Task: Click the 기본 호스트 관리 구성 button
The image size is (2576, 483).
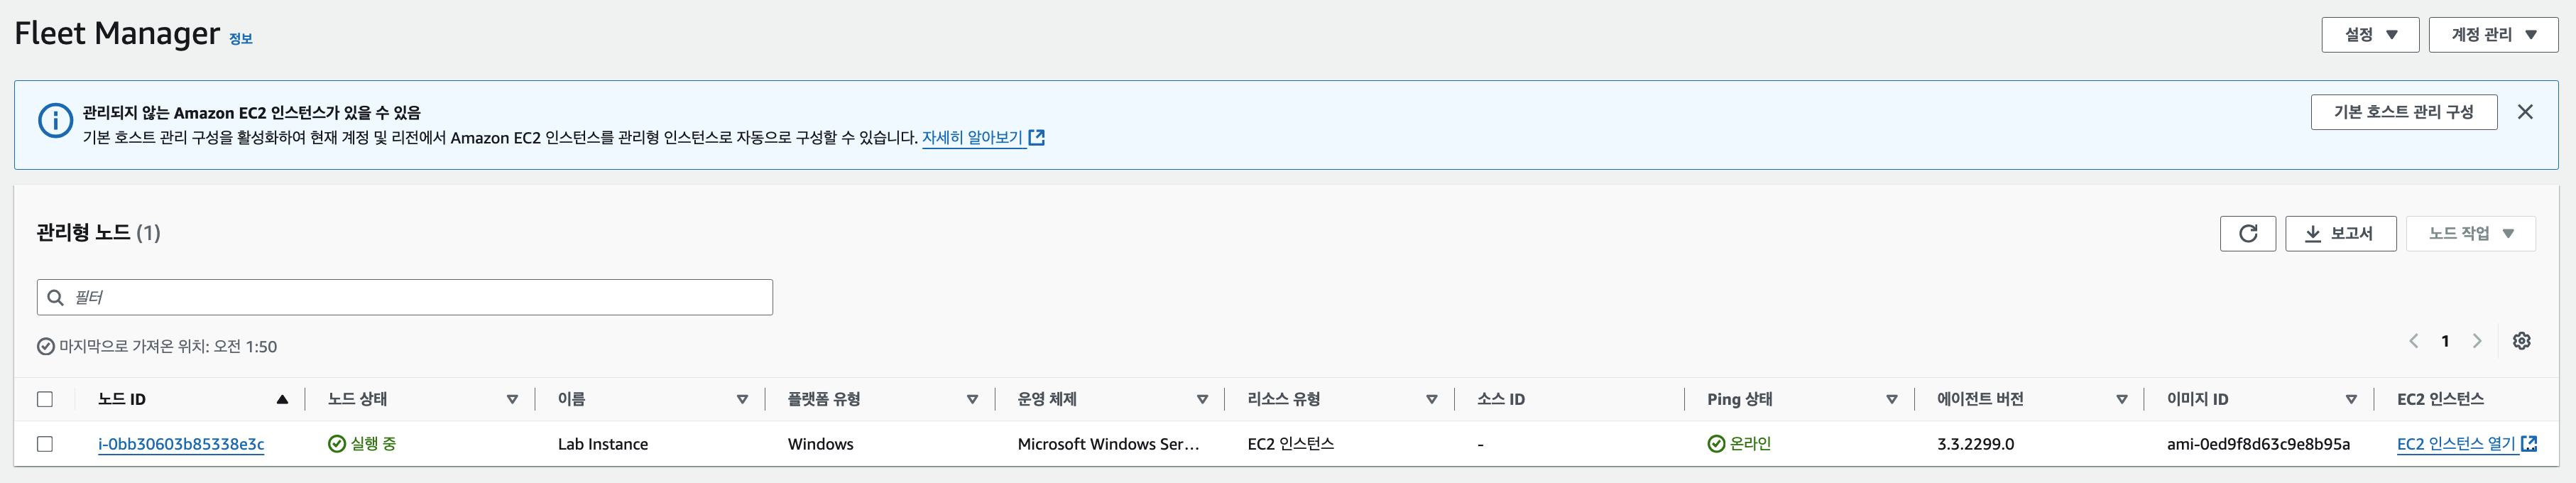Action: coord(2403,112)
